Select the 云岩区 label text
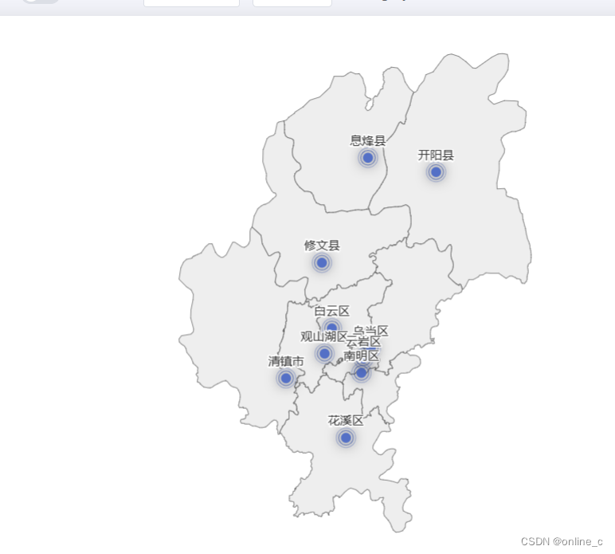Viewport: 615px width, 554px height. point(363,342)
